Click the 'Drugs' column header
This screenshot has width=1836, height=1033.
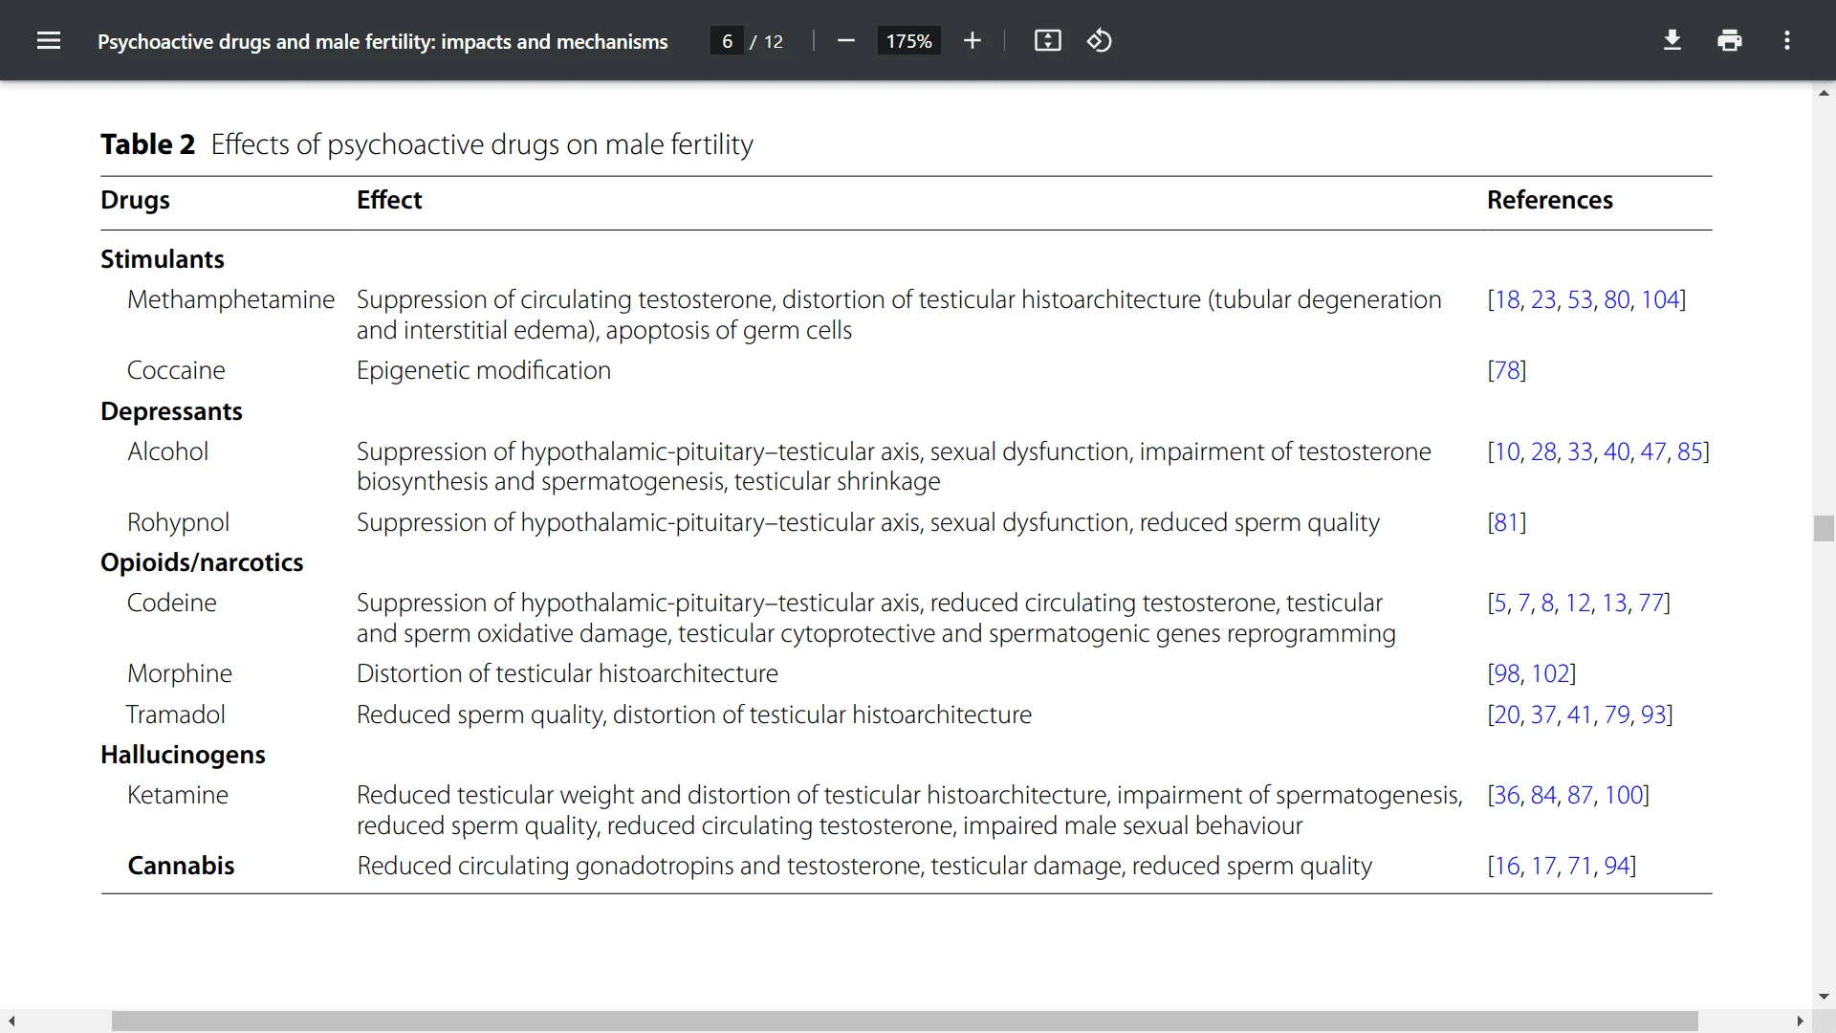(135, 200)
